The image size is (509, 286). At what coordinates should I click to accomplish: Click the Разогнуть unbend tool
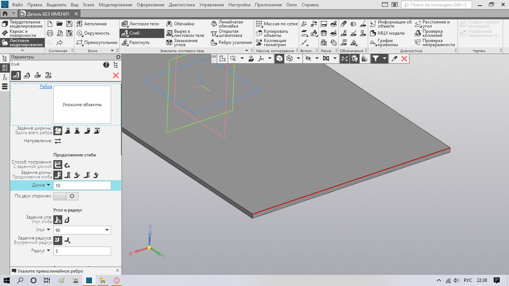click(135, 42)
